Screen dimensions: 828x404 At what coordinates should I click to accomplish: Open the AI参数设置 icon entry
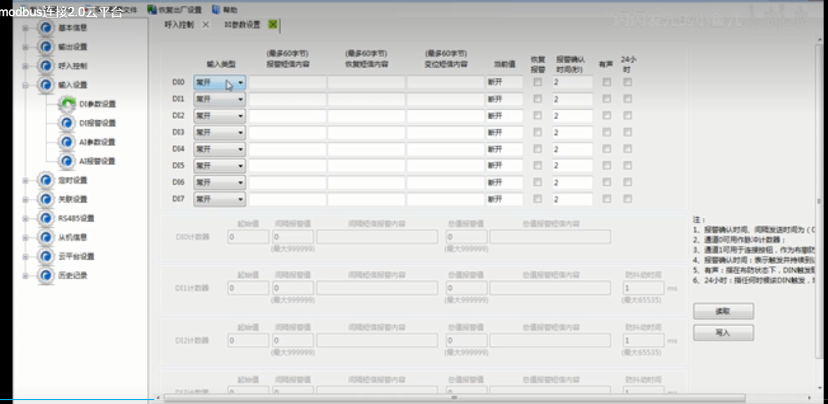point(67,142)
